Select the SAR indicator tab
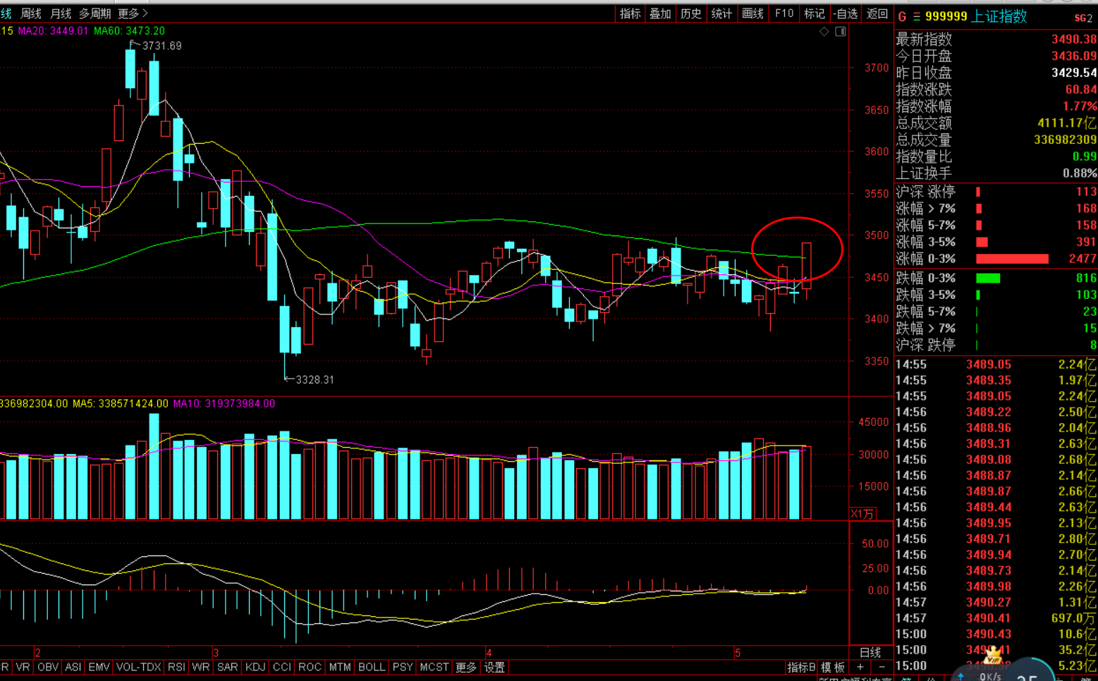1098x681 pixels. click(x=227, y=667)
